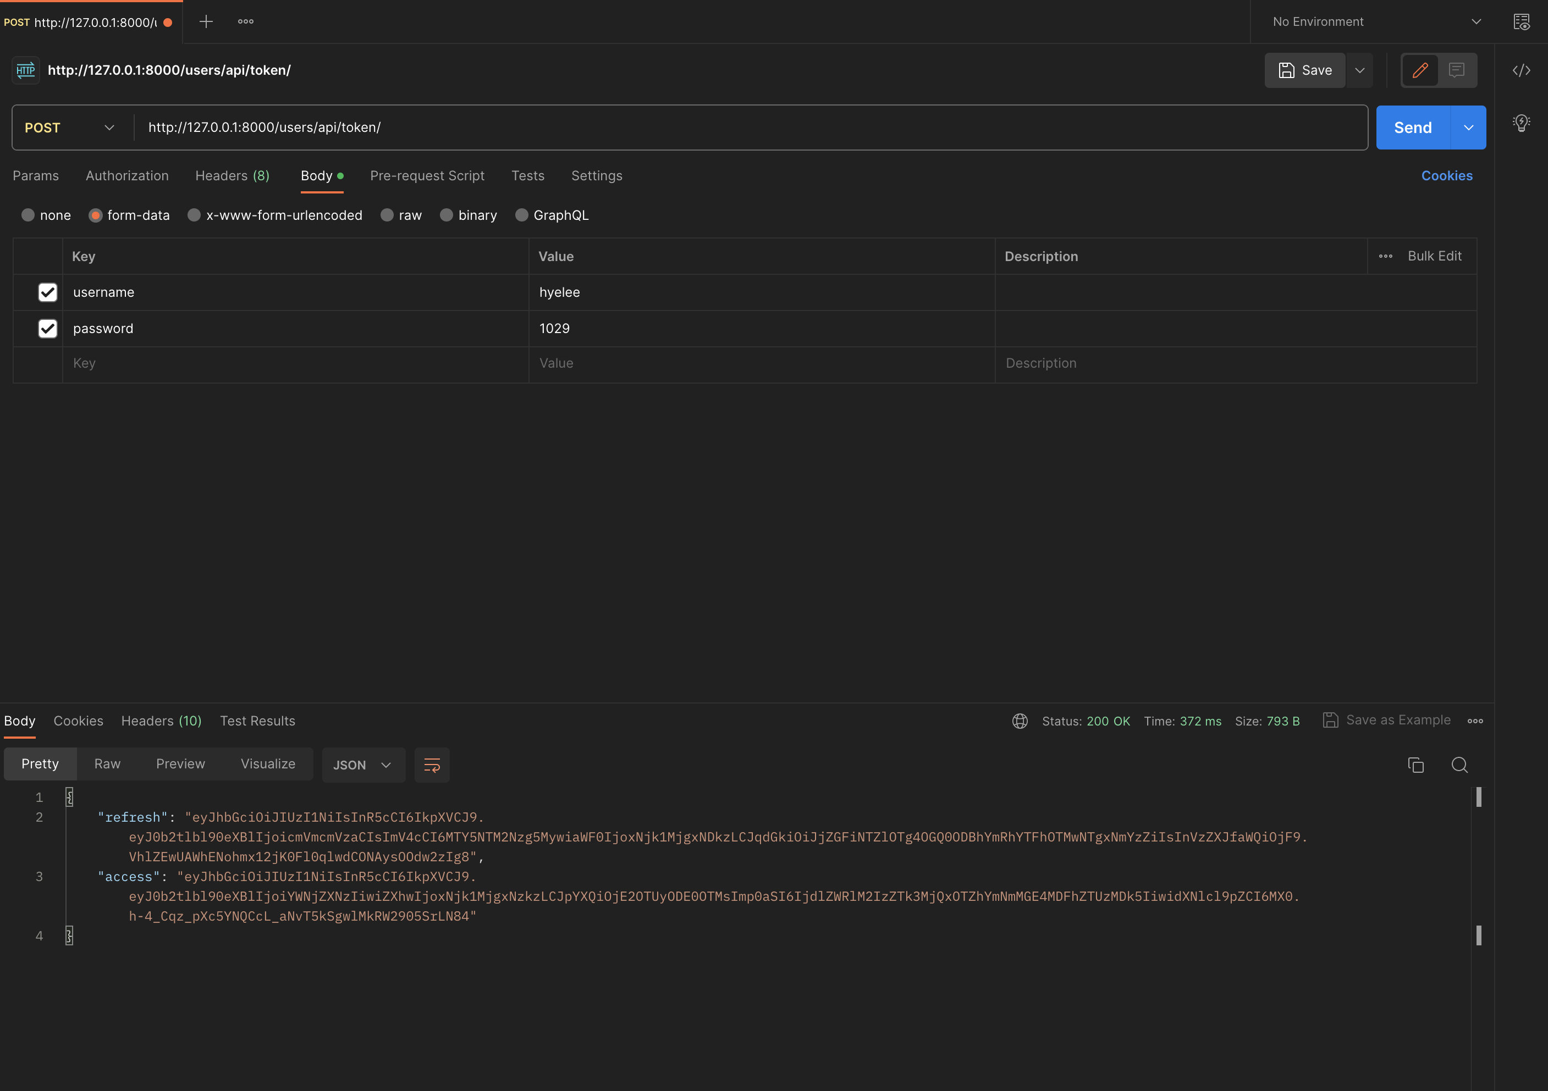This screenshot has height=1091, width=1548.
Task: Select the binary body type
Action: point(447,215)
